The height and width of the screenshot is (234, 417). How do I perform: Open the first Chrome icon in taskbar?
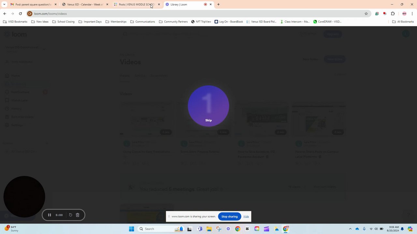tap(237, 229)
